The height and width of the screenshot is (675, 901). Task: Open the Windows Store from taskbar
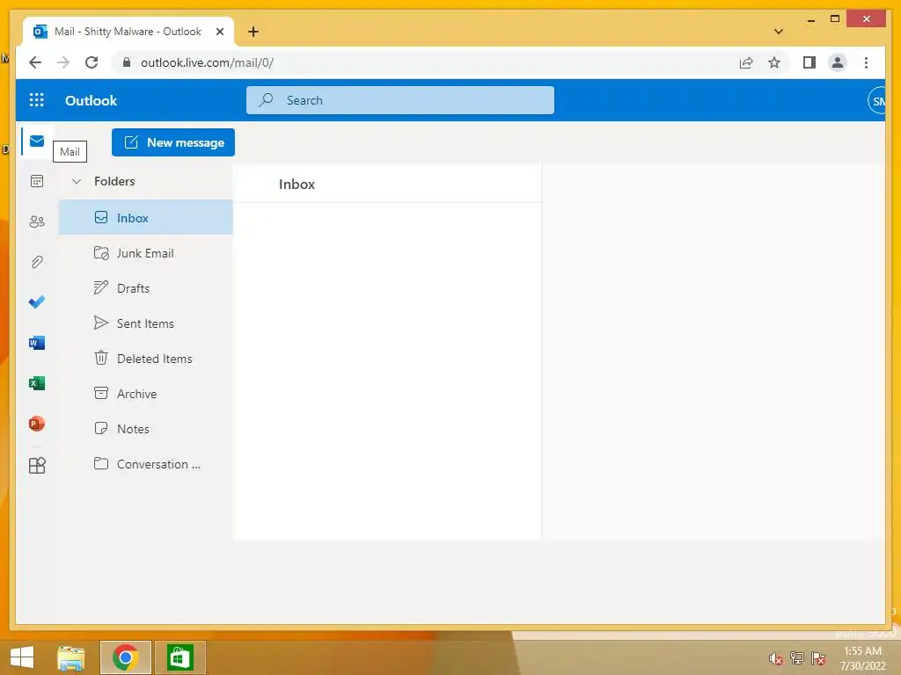coord(179,657)
